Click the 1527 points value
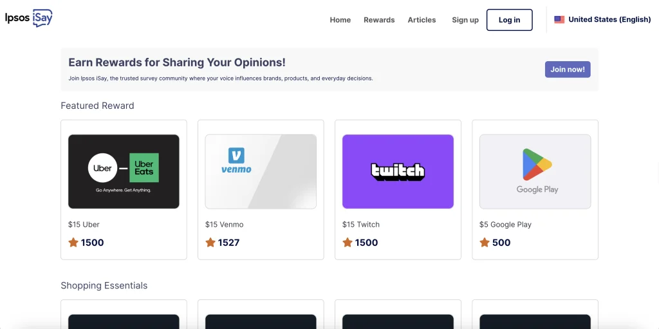Viewport: 659px width, 329px height. click(x=228, y=243)
